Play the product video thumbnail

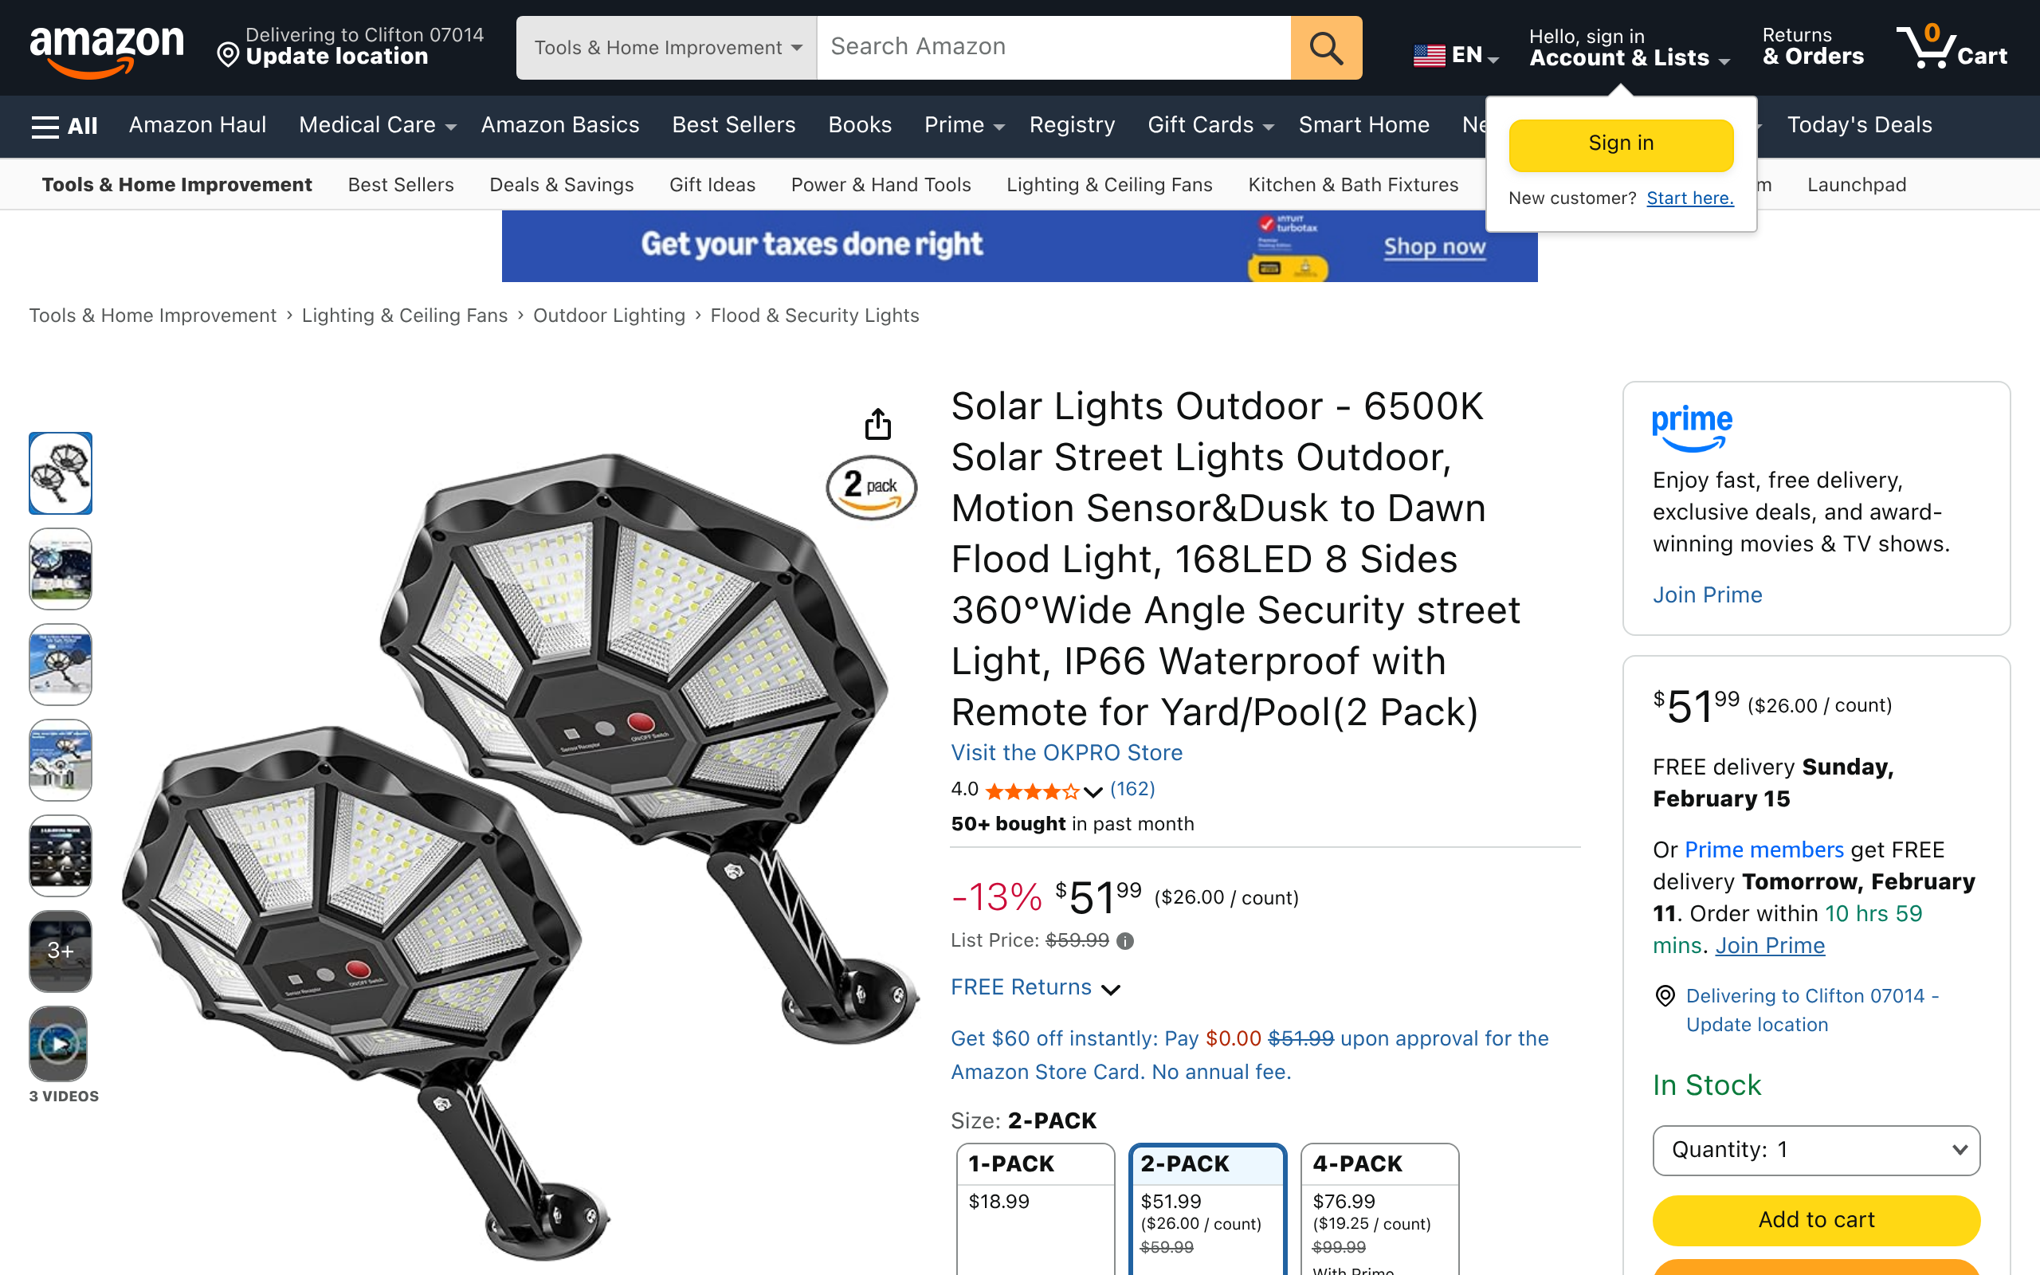point(60,1044)
